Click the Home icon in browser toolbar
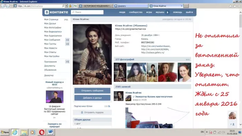 231,6
